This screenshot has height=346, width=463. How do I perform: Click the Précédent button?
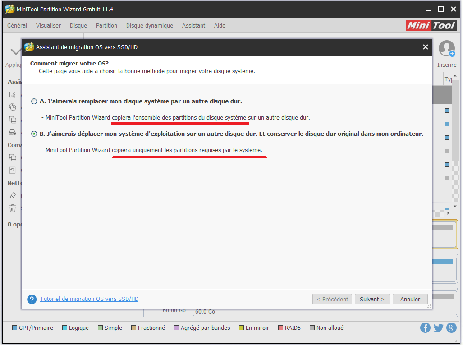point(332,300)
